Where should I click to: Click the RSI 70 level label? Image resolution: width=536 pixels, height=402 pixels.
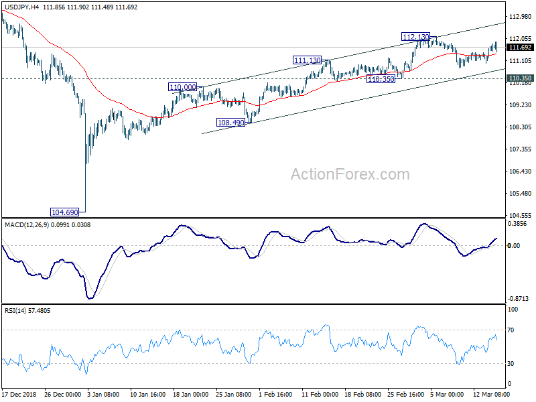pos(511,330)
